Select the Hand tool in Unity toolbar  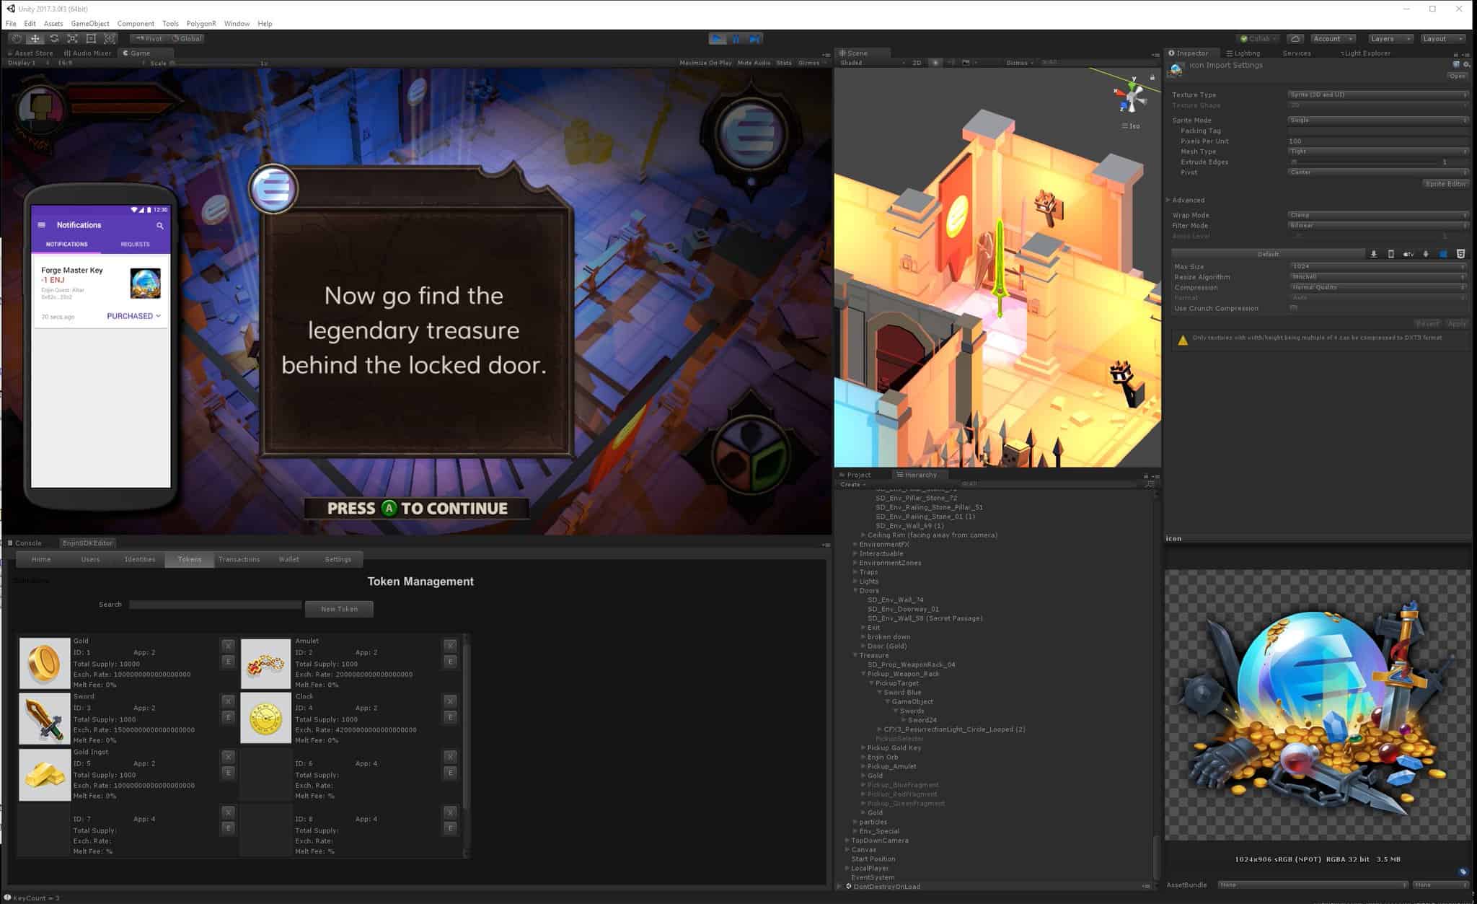[16, 39]
